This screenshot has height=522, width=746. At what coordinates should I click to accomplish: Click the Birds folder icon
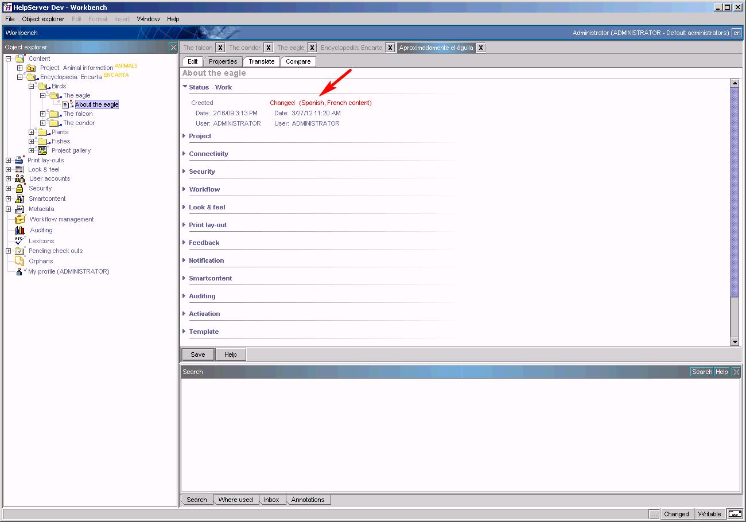tap(43, 86)
